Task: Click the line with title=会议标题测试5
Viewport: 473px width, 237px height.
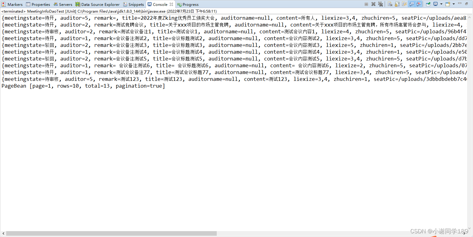Action: (234, 59)
